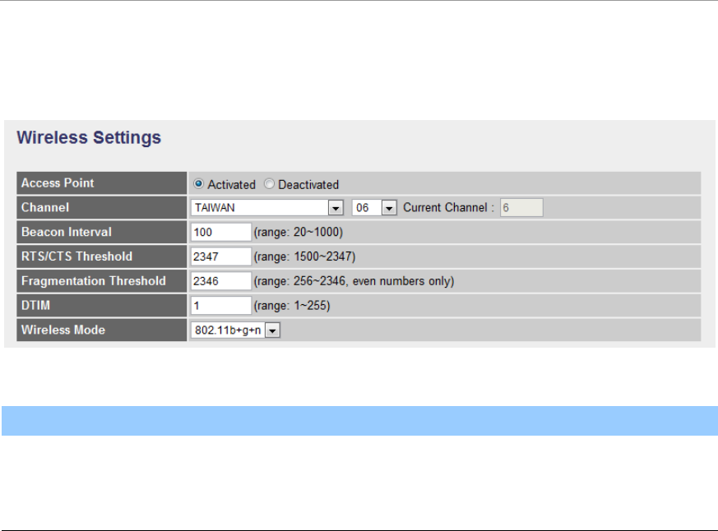
Task: Open the Wireless Mode 802.11b+g+n dropdown
Action: click(x=235, y=330)
